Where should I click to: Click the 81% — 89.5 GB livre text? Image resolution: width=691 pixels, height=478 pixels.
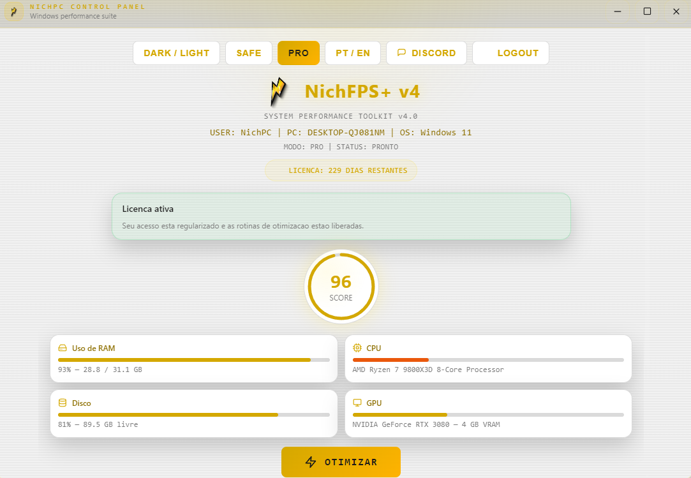tap(98, 424)
